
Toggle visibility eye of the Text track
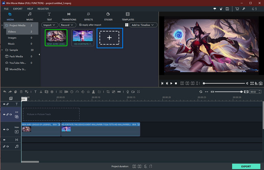point(4,104)
